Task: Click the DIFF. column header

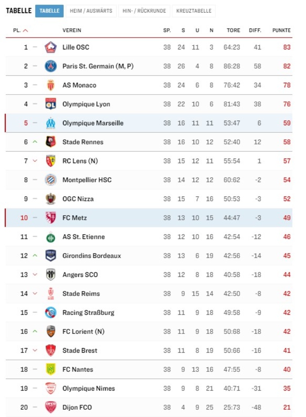Action: [255, 30]
